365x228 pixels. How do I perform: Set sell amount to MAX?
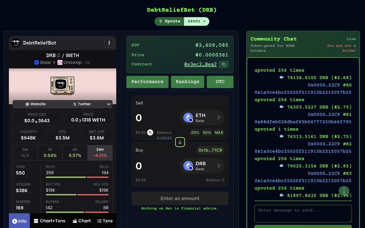[219, 132]
